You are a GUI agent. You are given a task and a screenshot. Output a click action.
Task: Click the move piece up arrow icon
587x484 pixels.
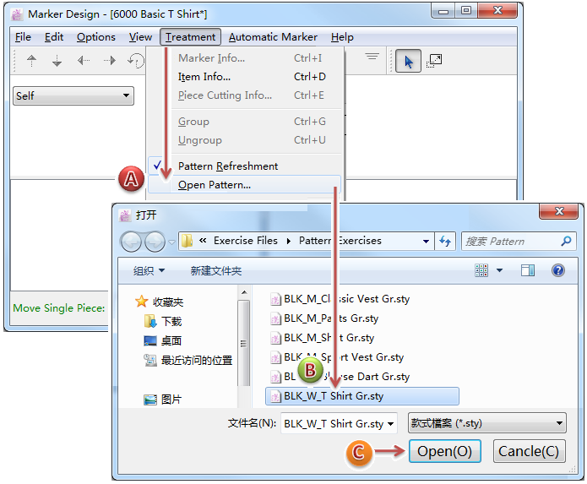32,60
